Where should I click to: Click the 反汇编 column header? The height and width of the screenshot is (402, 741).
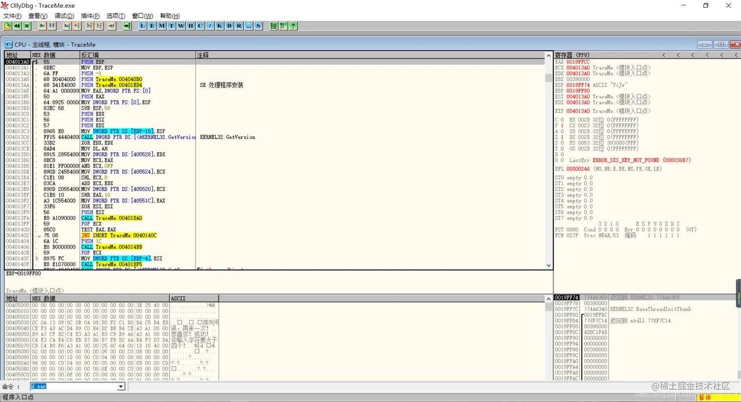coord(138,55)
